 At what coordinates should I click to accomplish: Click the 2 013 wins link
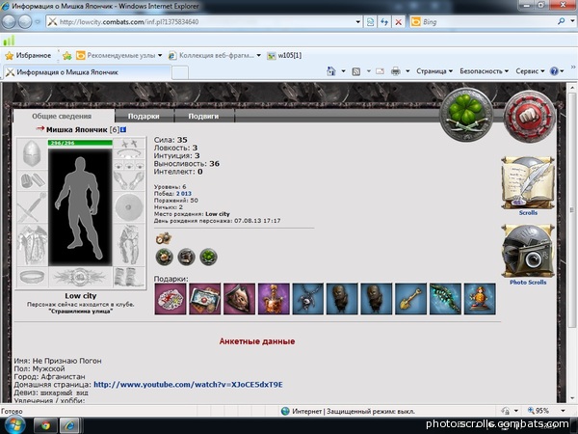coord(184,194)
